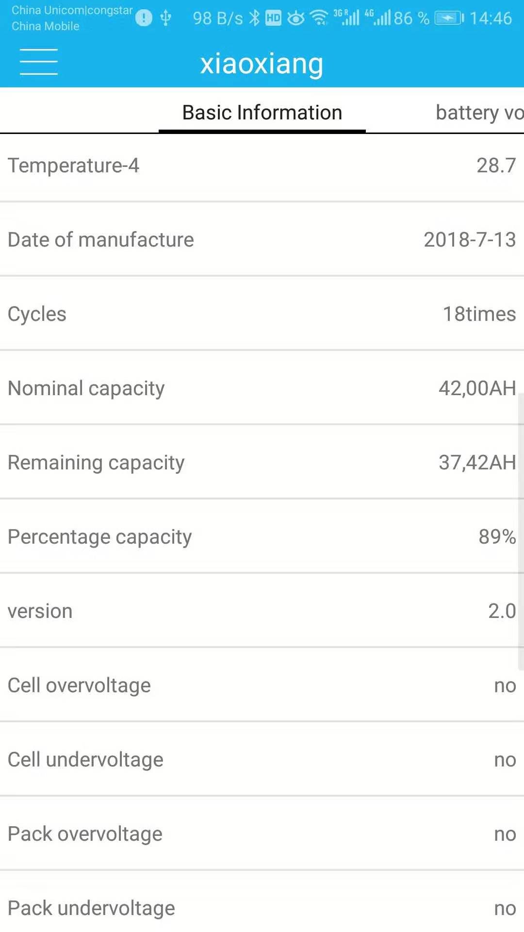The width and height of the screenshot is (524, 932).
Task: Click the vertical scrollbar on right edge
Action: click(x=521, y=532)
